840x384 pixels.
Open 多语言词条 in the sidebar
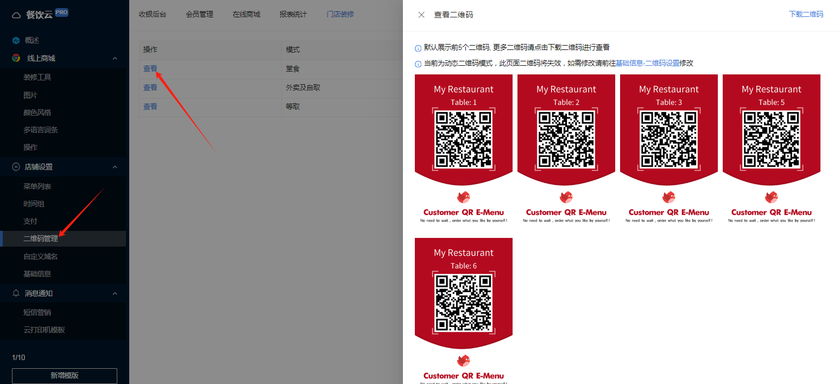tap(41, 130)
